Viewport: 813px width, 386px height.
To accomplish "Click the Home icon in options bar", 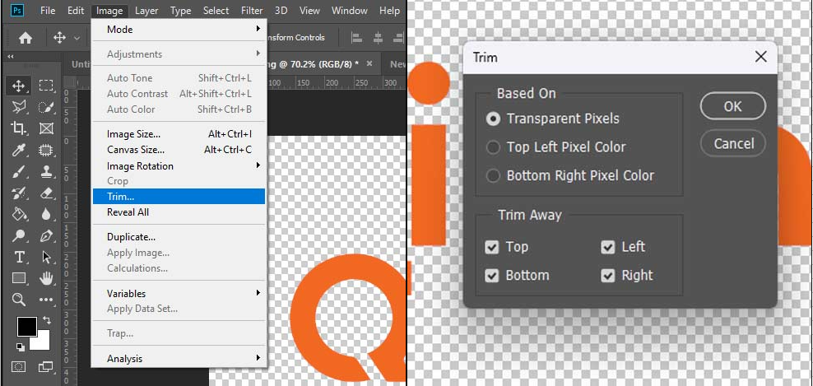I will click(x=25, y=38).
